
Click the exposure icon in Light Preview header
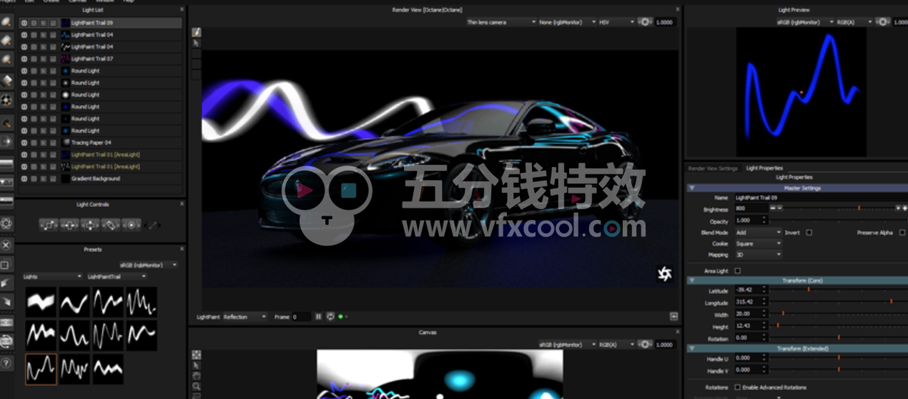click(882, 22)
